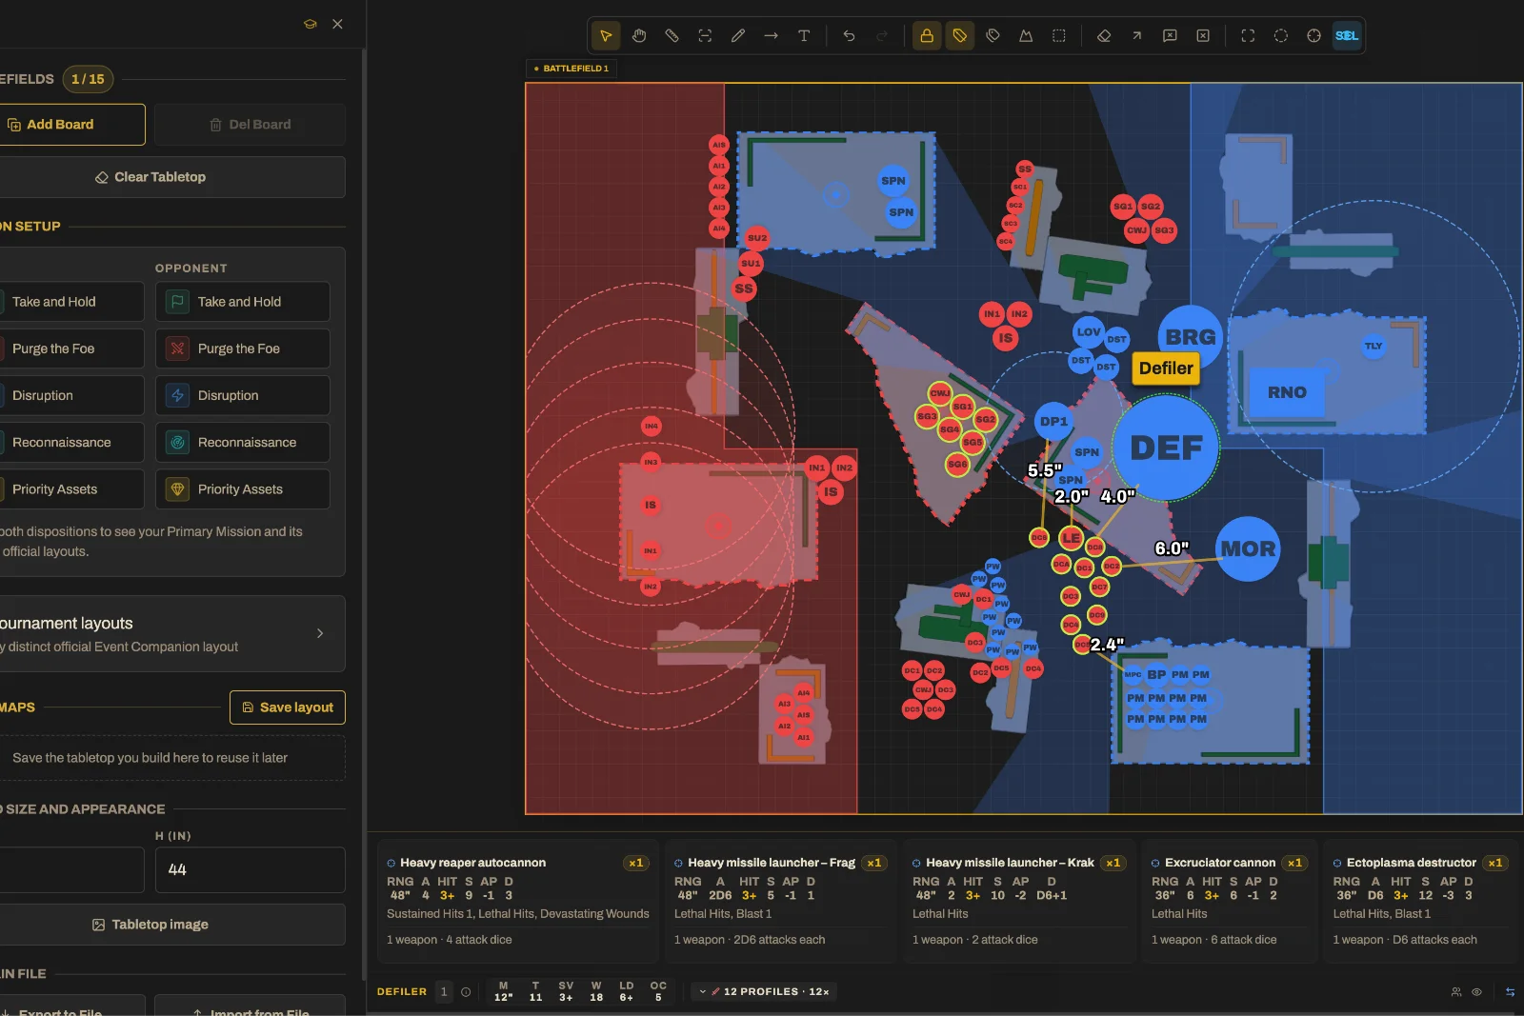
Task: Choose the ruler measure tool
Action: pyautogui.click(x=672, y=36)
